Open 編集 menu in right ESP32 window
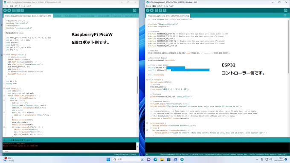 (x=154, y=6)
